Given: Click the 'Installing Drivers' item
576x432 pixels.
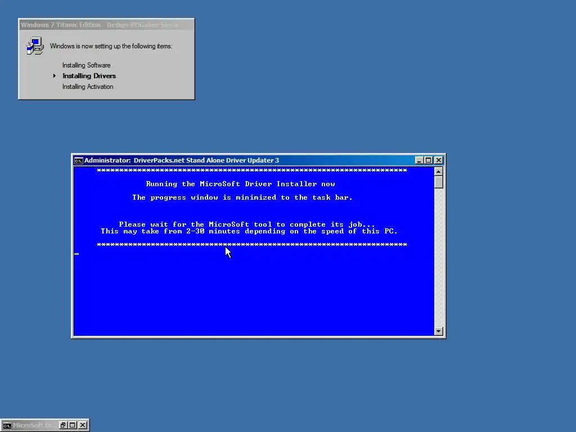Looking at the screenshot, I should pyautogui.click(x=89, y=76).
